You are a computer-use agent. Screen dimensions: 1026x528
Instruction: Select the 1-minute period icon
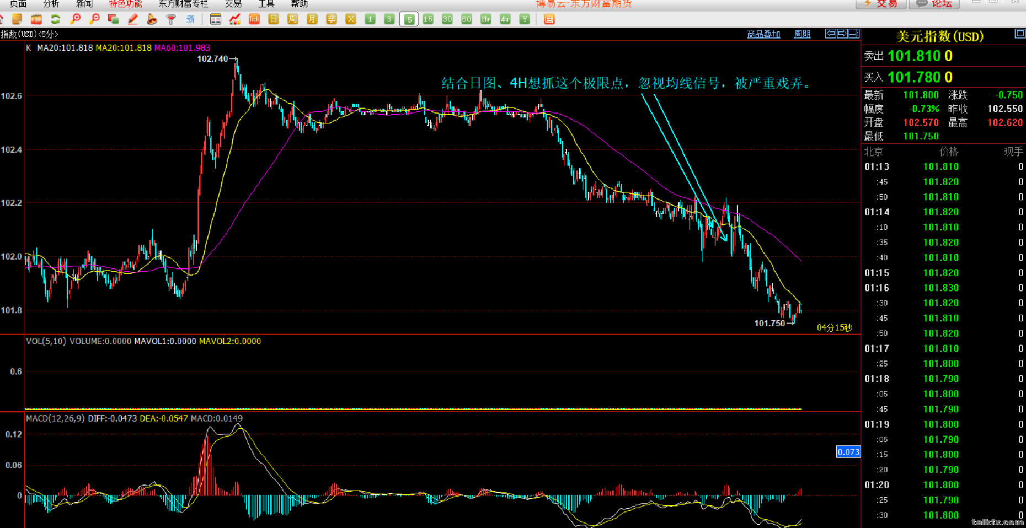coord(370,19)
